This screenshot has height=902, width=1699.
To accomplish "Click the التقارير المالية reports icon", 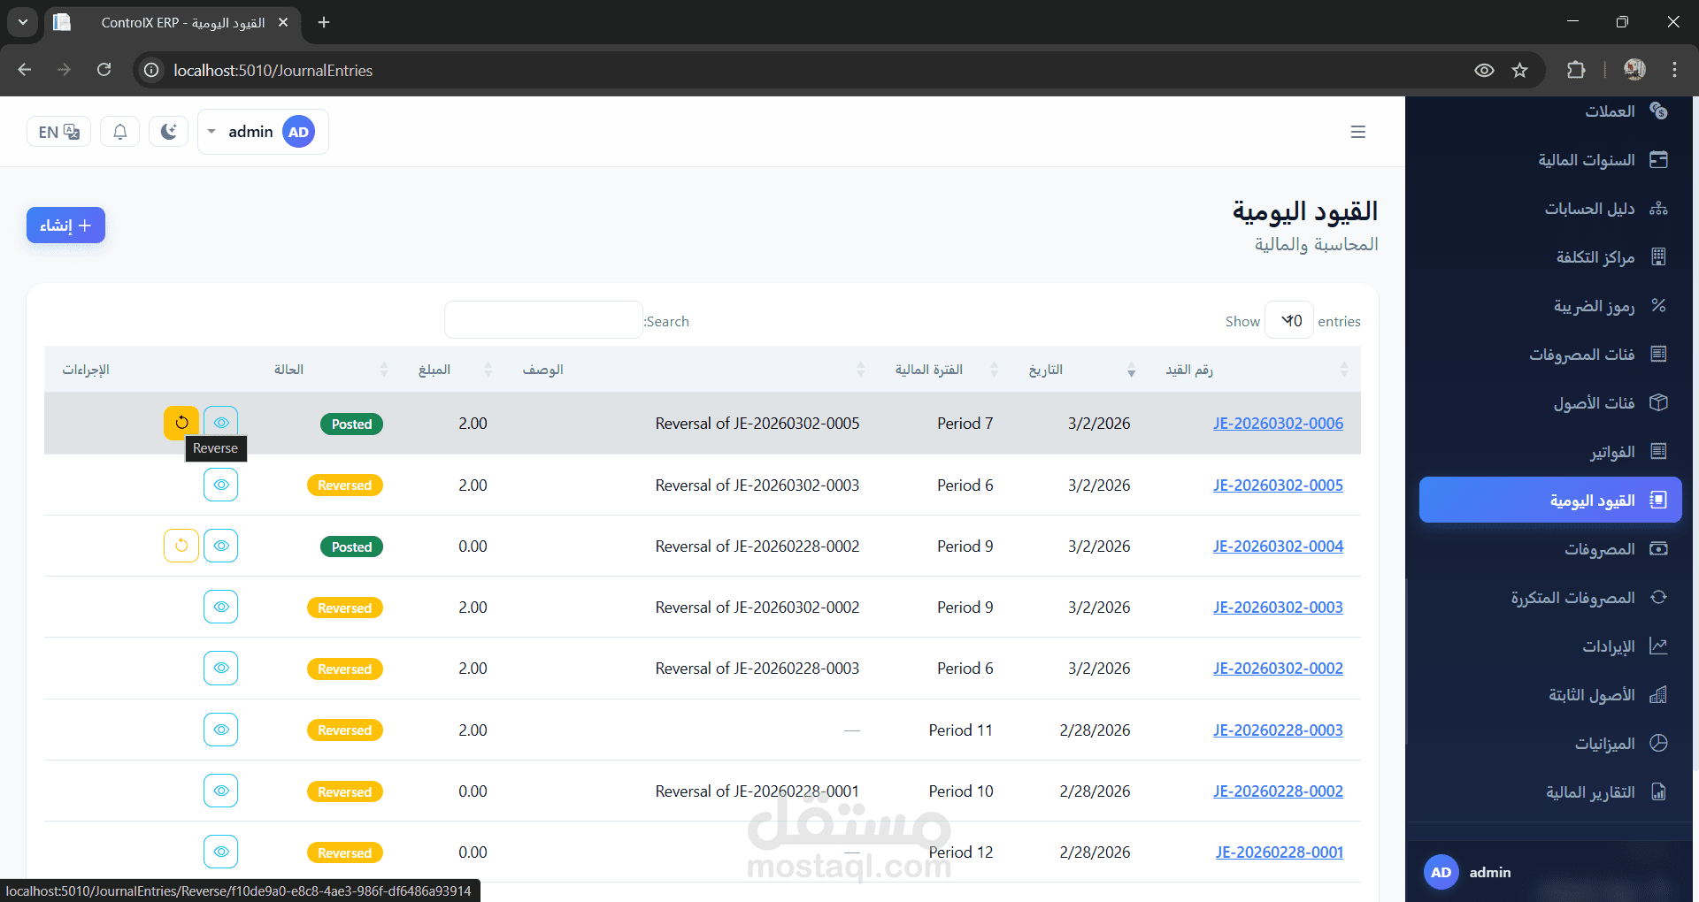I will point(1658,792).
